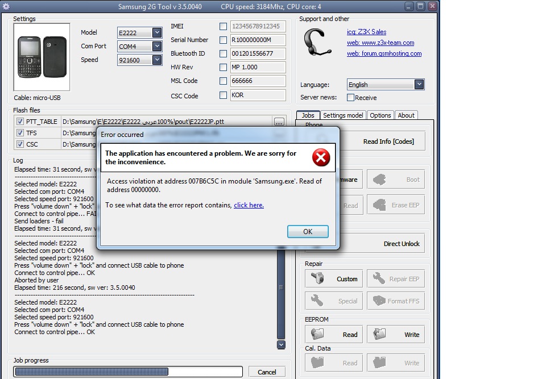Click the Cal. Data Read button

[334, 363]
